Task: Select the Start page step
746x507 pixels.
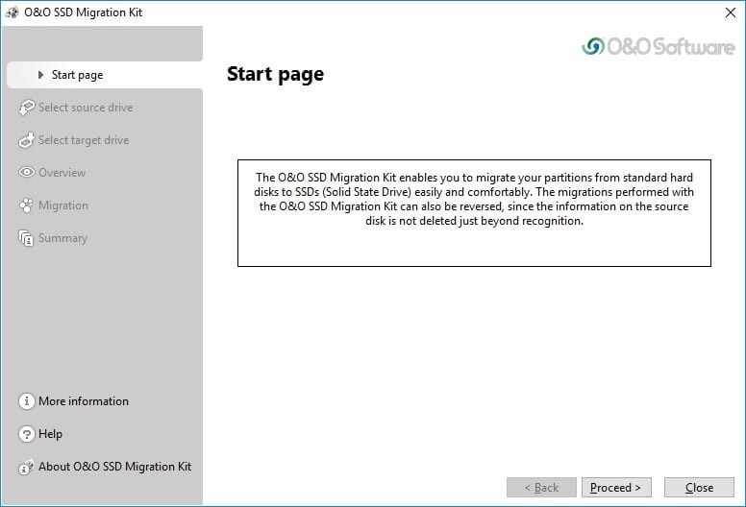Action: pos(105,75)
